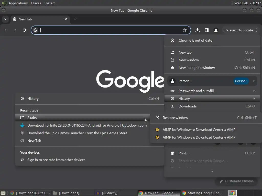
Task: Click the back navigation arrow
Action: click(x=6, y=30)
